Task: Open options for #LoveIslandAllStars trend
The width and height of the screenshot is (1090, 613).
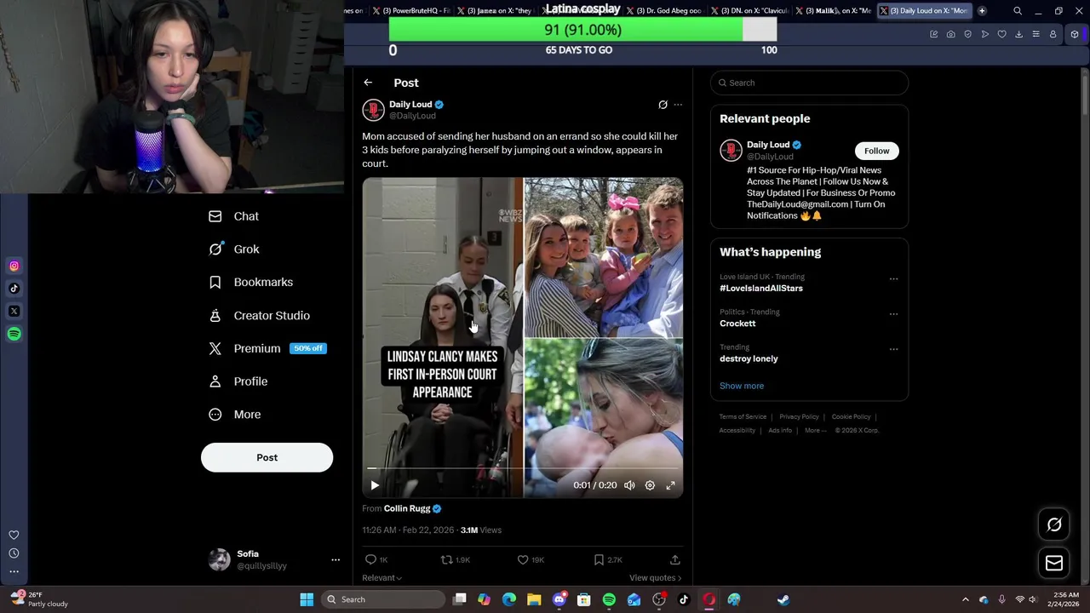Action: (x=893, y=278)
